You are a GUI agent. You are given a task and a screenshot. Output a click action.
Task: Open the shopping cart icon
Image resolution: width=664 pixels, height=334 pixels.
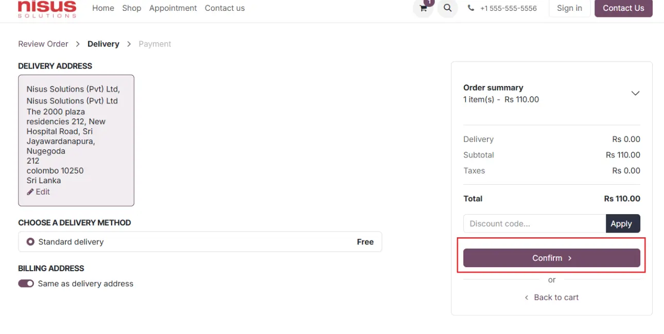tap(423, 8)
